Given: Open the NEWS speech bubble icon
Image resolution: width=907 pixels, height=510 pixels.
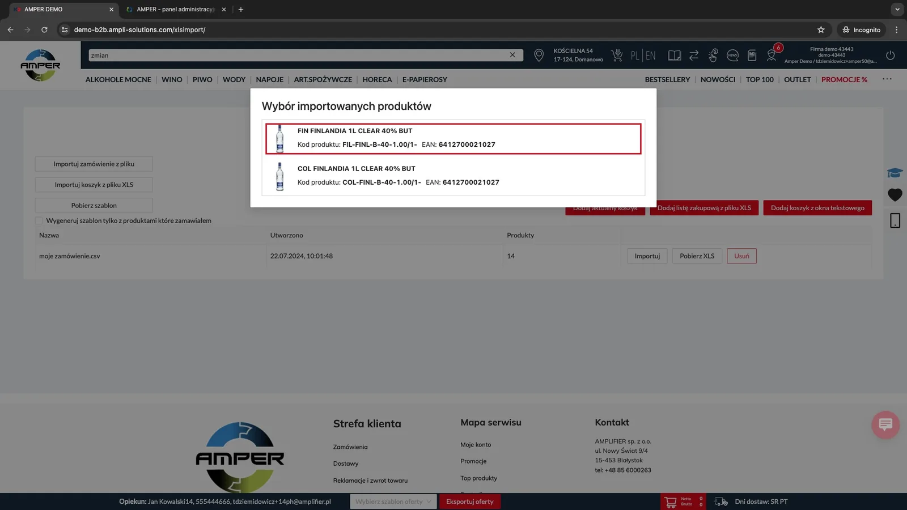Looking at the screenshot, I should (x=732, y=55).
